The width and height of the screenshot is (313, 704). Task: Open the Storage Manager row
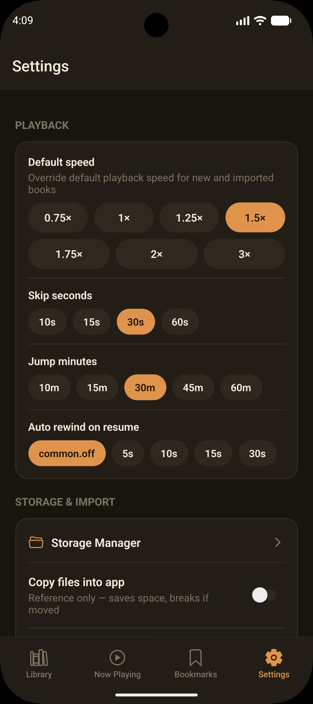pos(157,543)
